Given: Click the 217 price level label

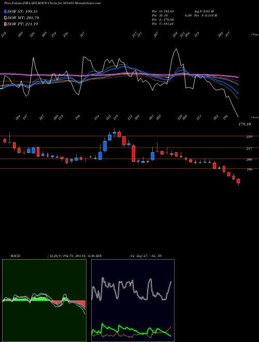Looking at the screenshot, I should coord(249,148).
